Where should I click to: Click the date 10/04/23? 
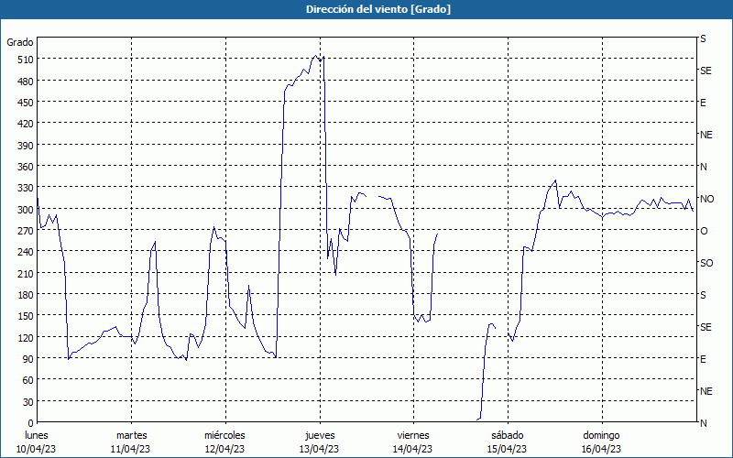pos(37,449)
